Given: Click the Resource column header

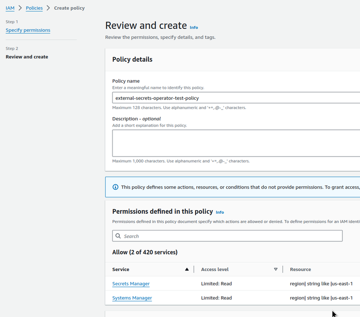Looking at the screenshot, I should 300,269.
